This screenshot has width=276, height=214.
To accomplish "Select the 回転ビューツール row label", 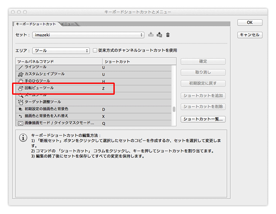I will pos(39,88).
